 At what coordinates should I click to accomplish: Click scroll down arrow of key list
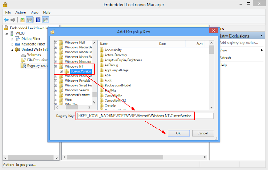211,107
